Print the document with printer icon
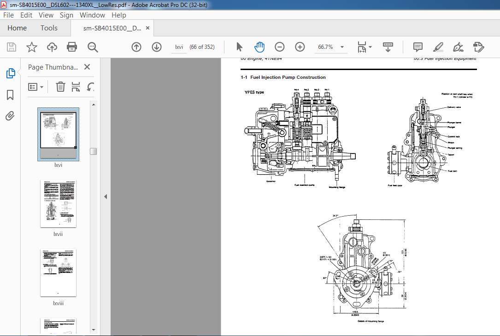The height and width of the screenshot is (336, 500). point(72,47)
